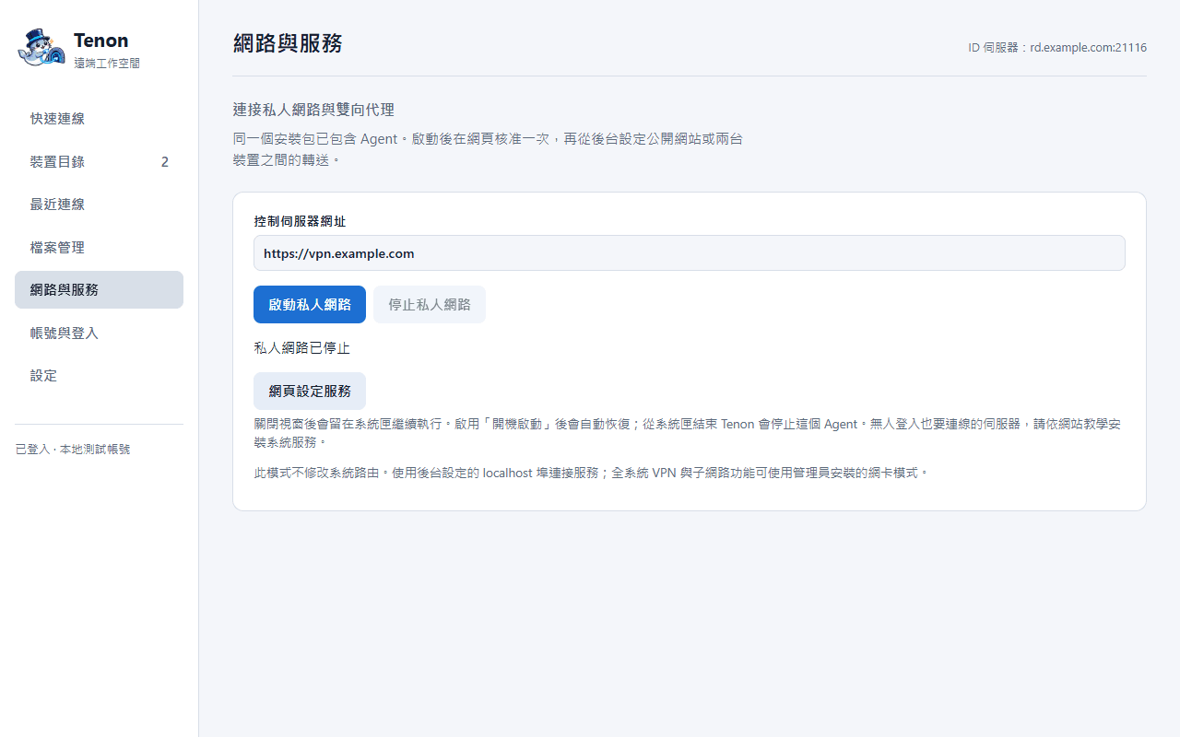Click 已登入 · 本地測試帳號 status
This screenshot has height=737, width=1180.
pyautogui.click(x=73, y=450)
